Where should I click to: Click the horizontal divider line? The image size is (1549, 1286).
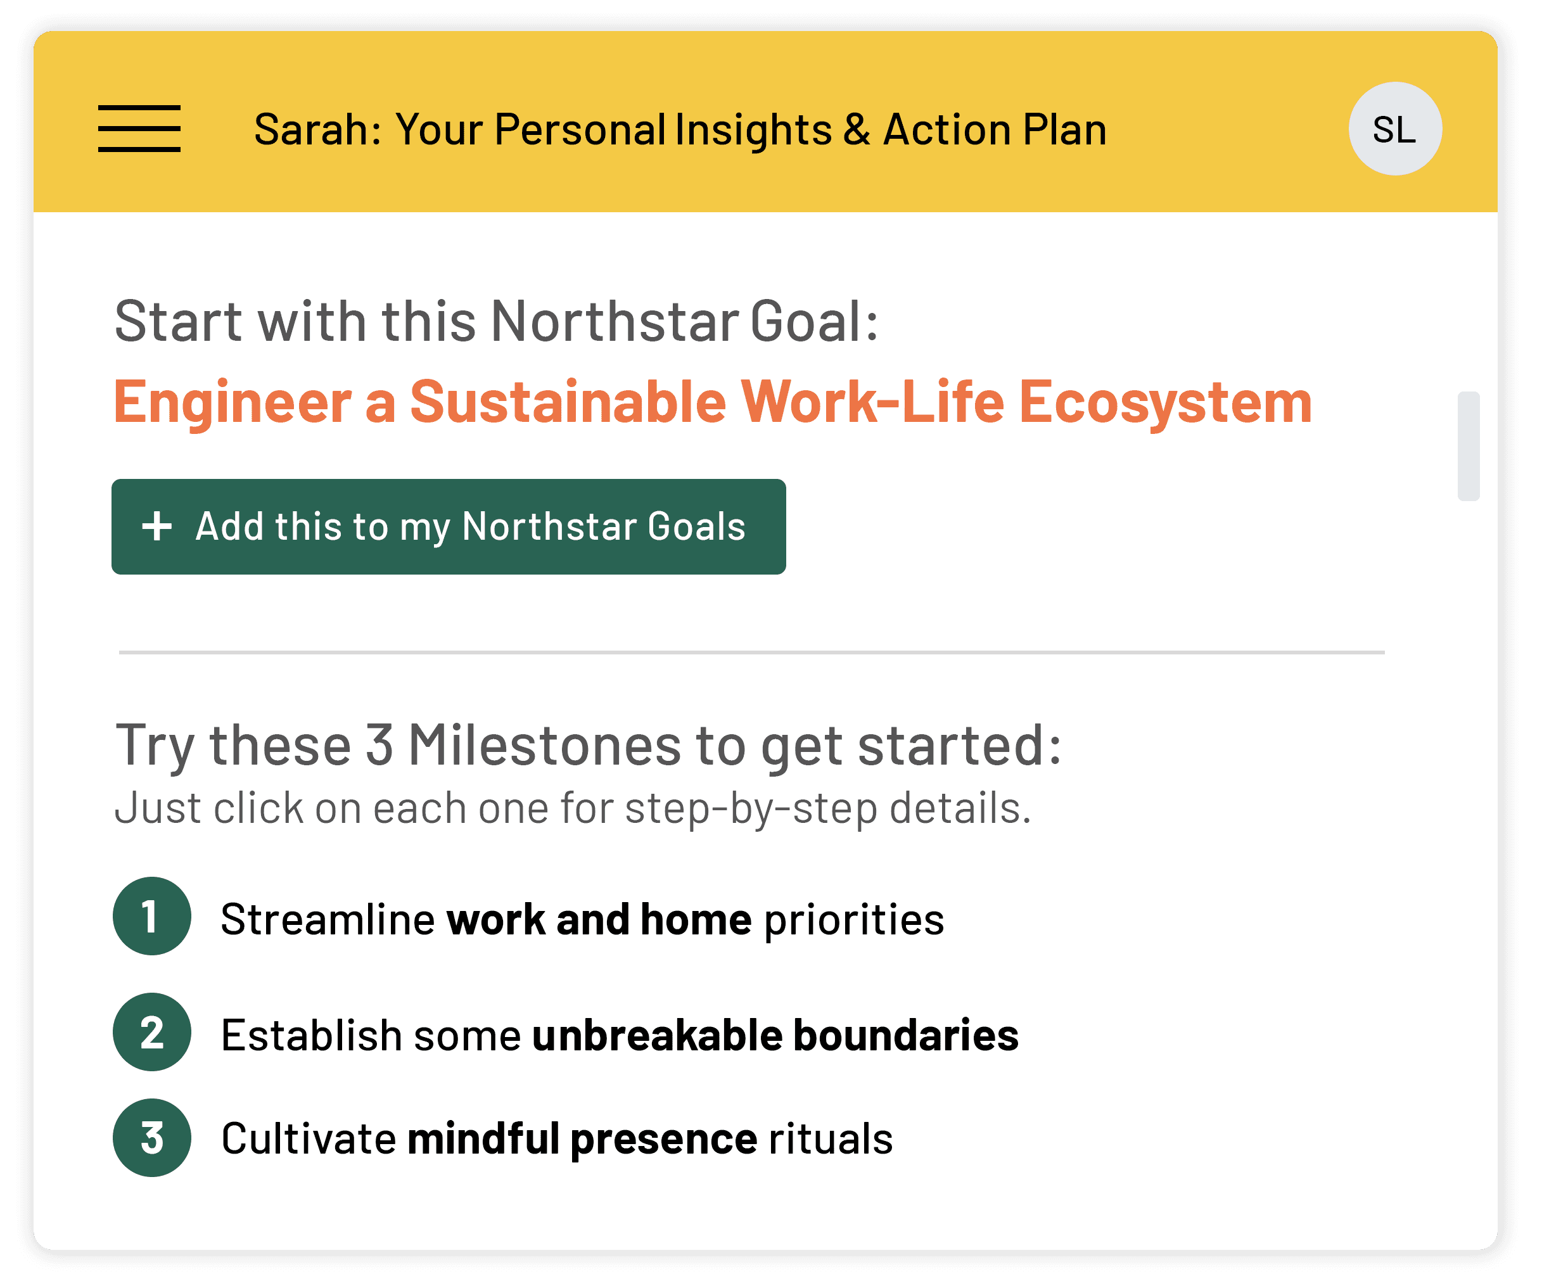(751, 653)
